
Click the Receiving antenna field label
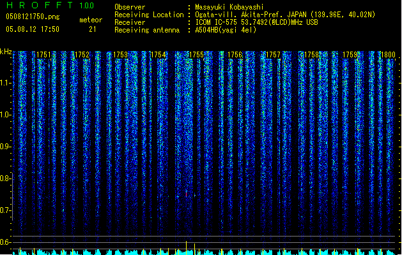tap(147, 30)
